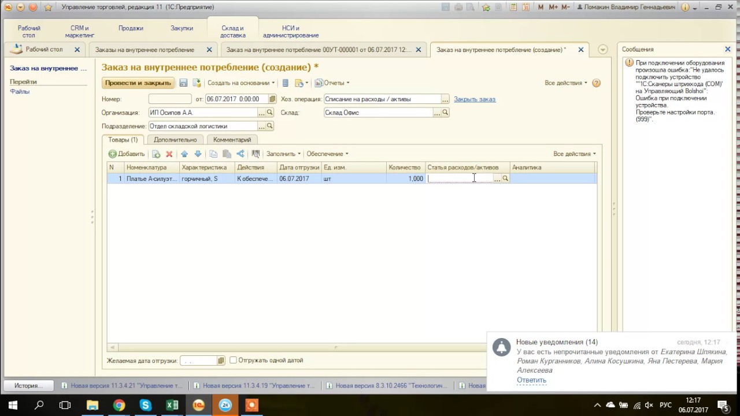Open the CRM и маркетинг section

[x=79, y=31]
